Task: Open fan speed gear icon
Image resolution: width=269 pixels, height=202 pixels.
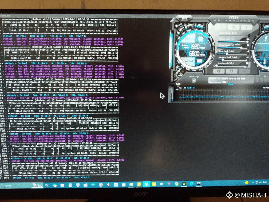Action: coord(215,66)
